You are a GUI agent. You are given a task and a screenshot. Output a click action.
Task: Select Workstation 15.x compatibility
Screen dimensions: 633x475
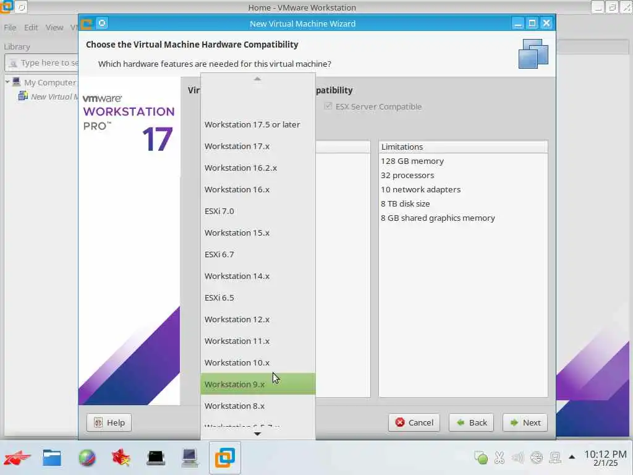pyautogui.click(x=258, y=233)
